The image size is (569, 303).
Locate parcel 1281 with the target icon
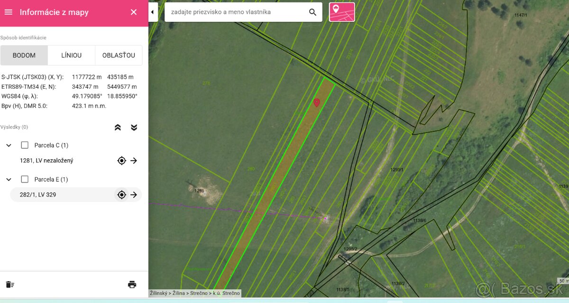[122, 161]
